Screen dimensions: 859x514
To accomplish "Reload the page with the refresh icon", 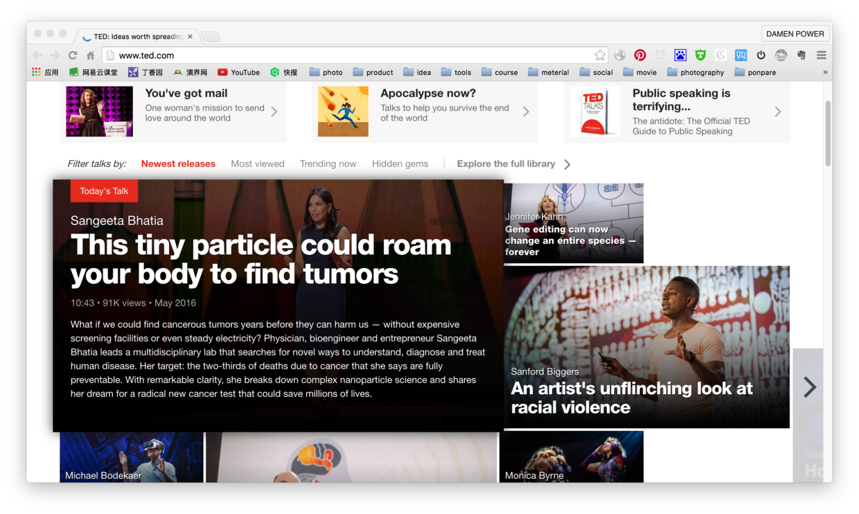I will 73,55.
